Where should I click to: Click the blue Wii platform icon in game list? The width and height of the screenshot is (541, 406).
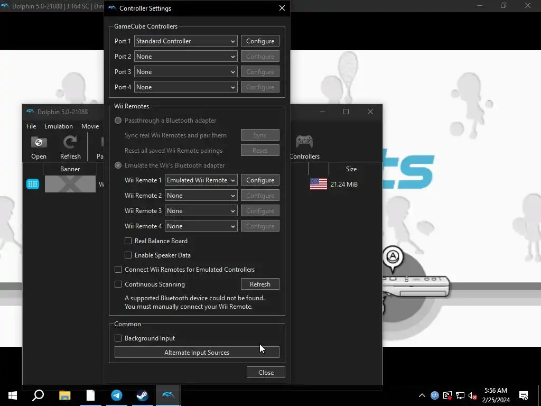pos(33,184)
